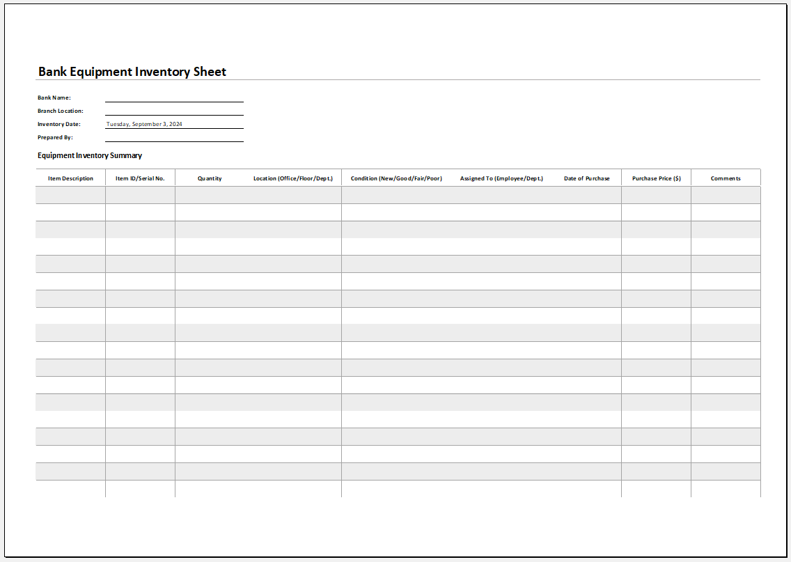
Task: Select the Item Description column header
Action: point(70,178)
